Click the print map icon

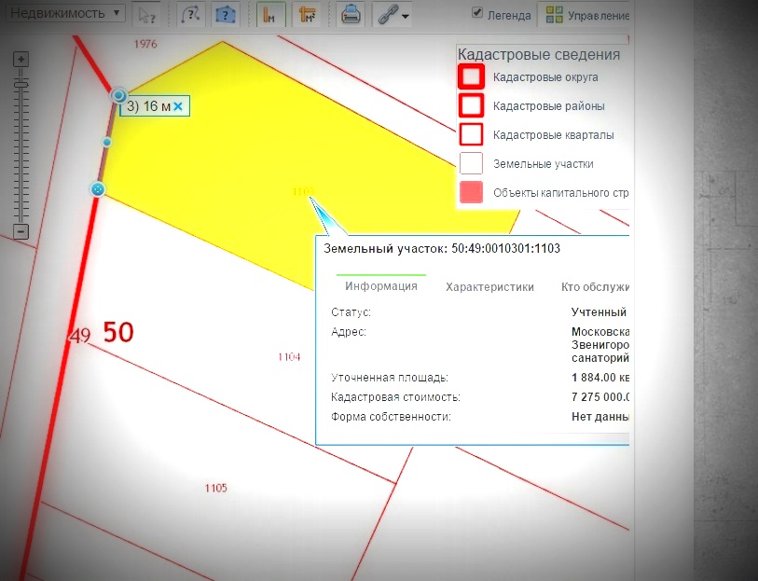click(351, 15)
